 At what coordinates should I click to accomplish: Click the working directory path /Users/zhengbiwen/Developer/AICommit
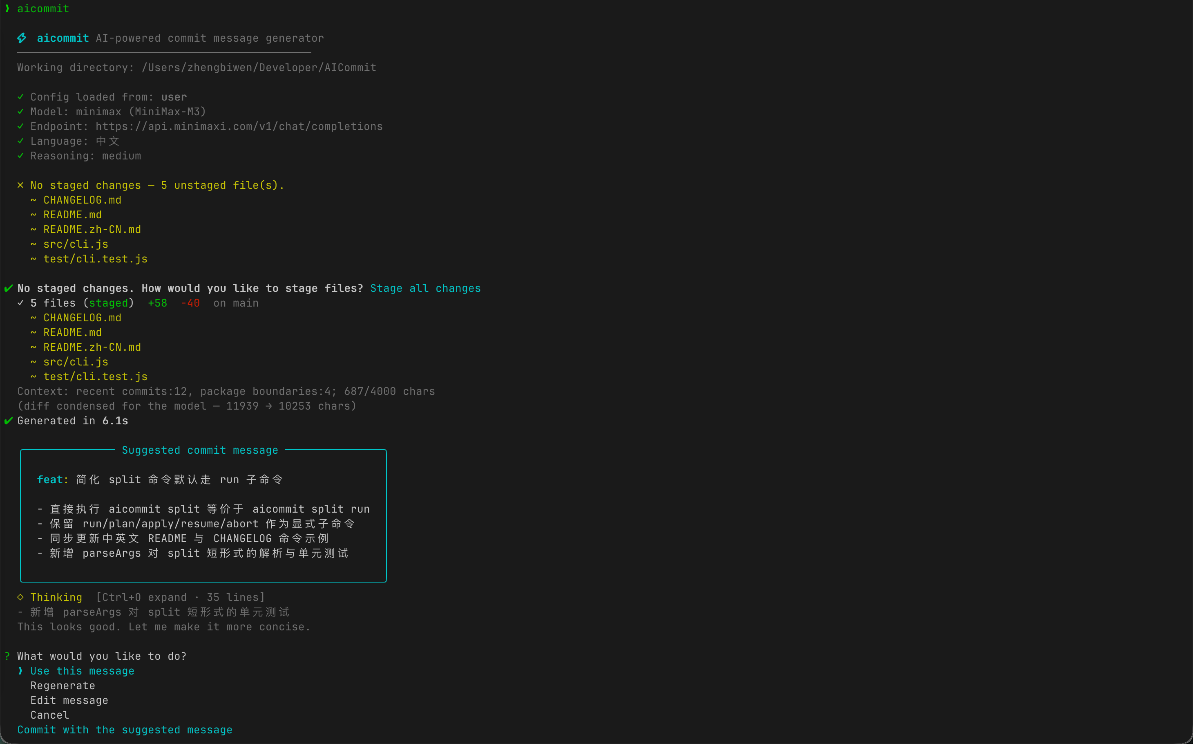[259, 67]
